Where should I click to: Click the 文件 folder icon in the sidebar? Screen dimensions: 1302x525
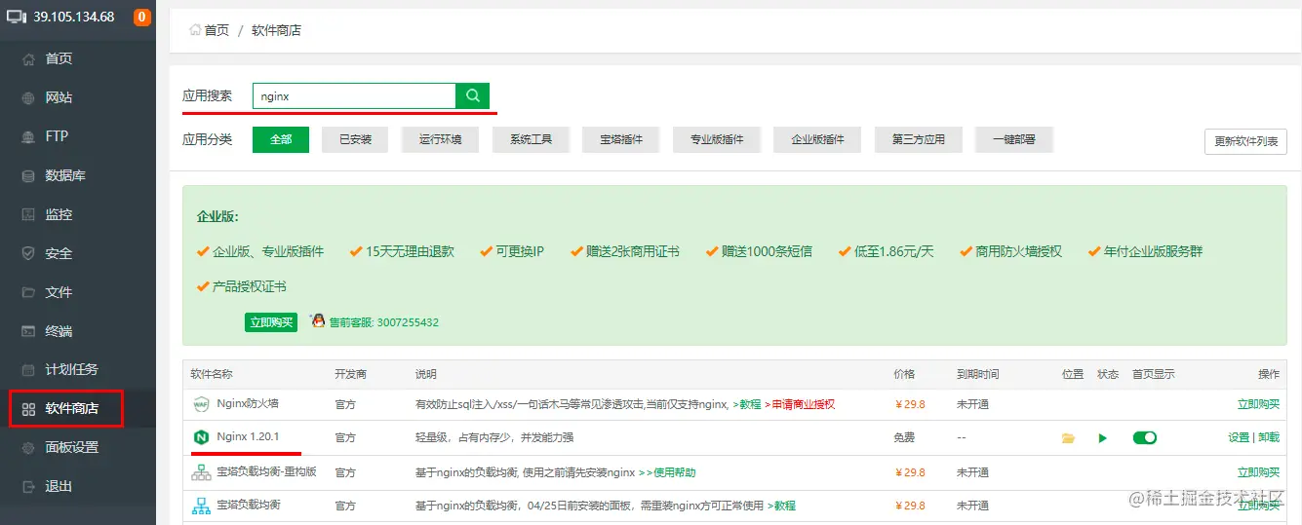click(x=28, y=292)
